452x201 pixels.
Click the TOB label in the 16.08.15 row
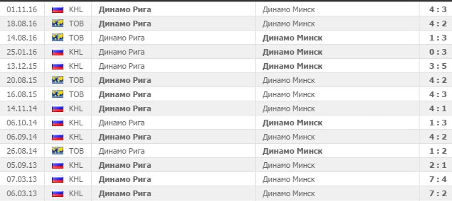pyautogui.click(x=76, y=94)
